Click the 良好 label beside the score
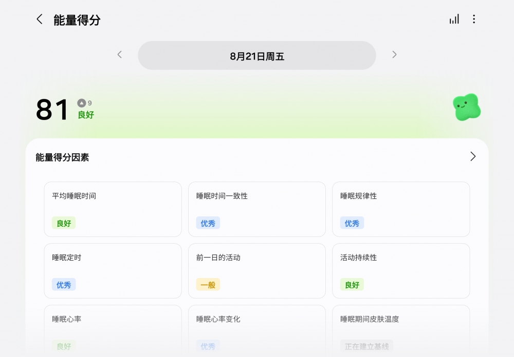This screenshot has height=357, width=514. point(86,115)
